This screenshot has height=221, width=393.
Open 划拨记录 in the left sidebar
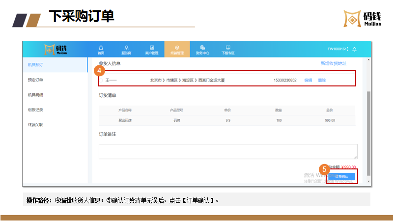pyautogui.click(x=36, y=110)
